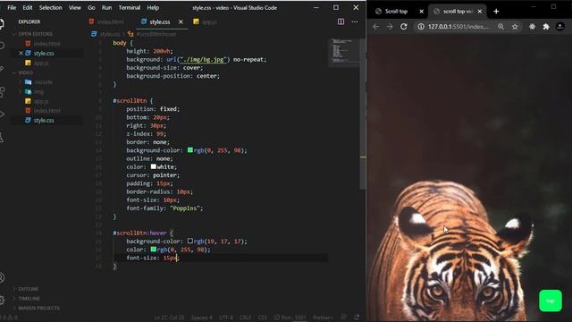
Task: Open app.js in the Open Editors list
Action: pyautogui.click(x=41, y=63)
